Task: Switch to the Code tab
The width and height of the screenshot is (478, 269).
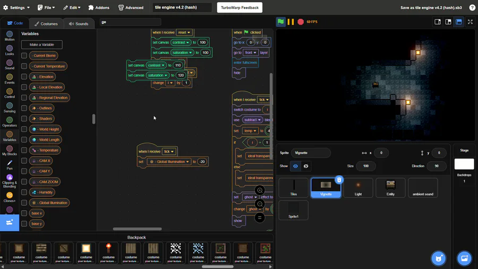Action: click(15, 23)
